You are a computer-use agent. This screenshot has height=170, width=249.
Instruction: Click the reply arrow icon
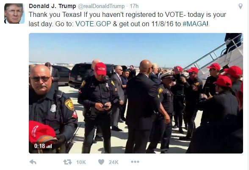tap(33, 162)
